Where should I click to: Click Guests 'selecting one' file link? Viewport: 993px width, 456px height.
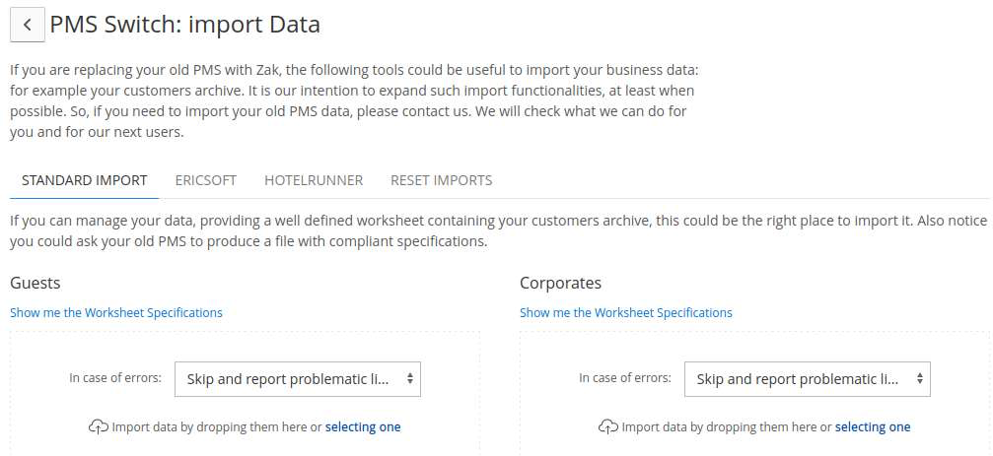[x=363, y=426]
